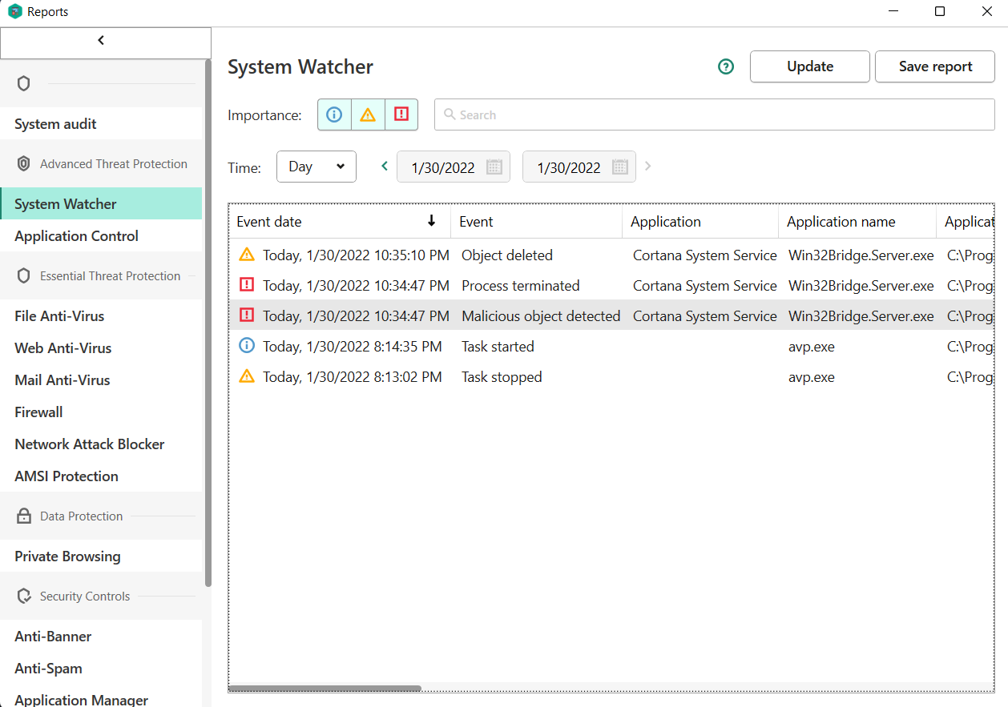
Task: Click the Save report button
Action: [x=934, y=66]
